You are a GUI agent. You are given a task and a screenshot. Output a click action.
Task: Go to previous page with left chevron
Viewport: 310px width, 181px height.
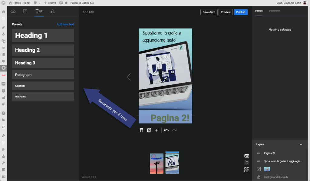(x=129, y=77)
